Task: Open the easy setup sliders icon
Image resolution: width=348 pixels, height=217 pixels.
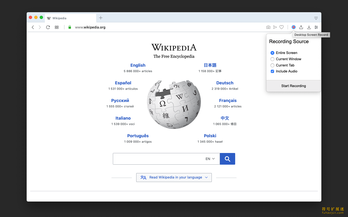Action: point(316,27)
